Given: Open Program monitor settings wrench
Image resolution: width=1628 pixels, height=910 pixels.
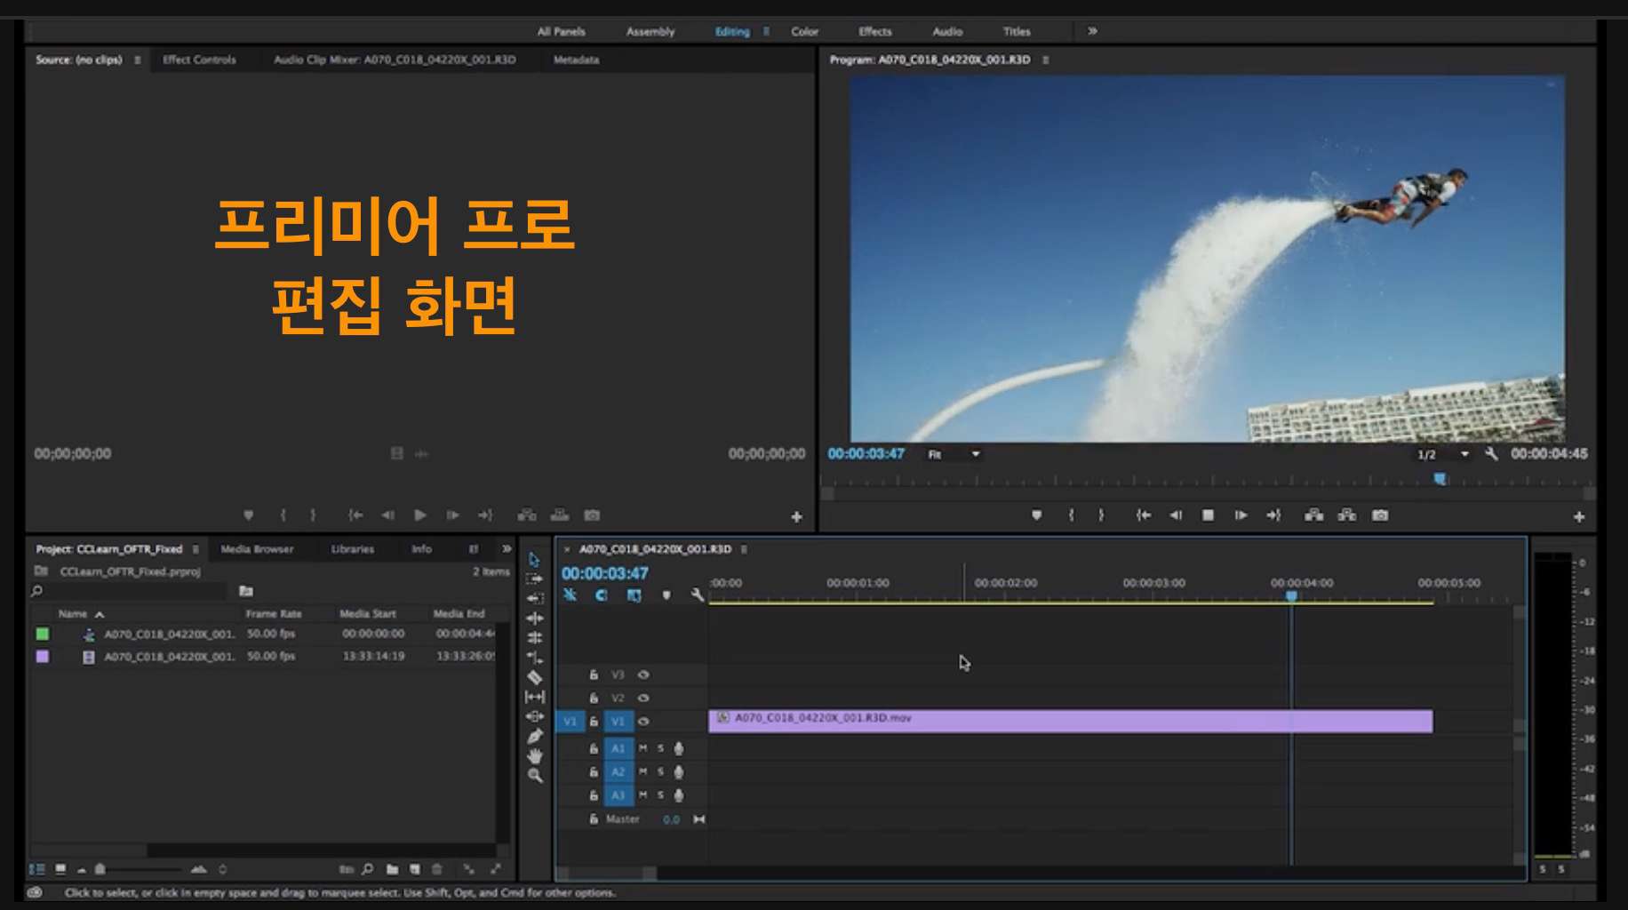Looking at the screenshot, I should [x=1491, y=454].
